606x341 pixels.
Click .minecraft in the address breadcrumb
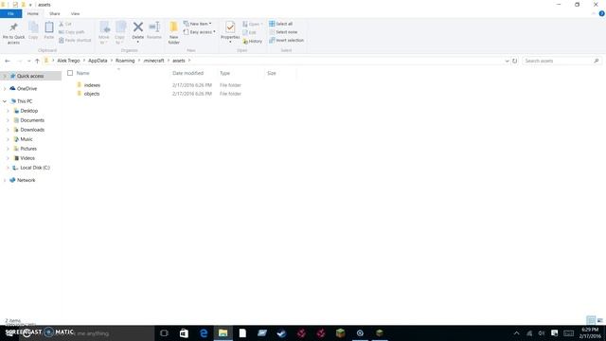coord(153,61)
